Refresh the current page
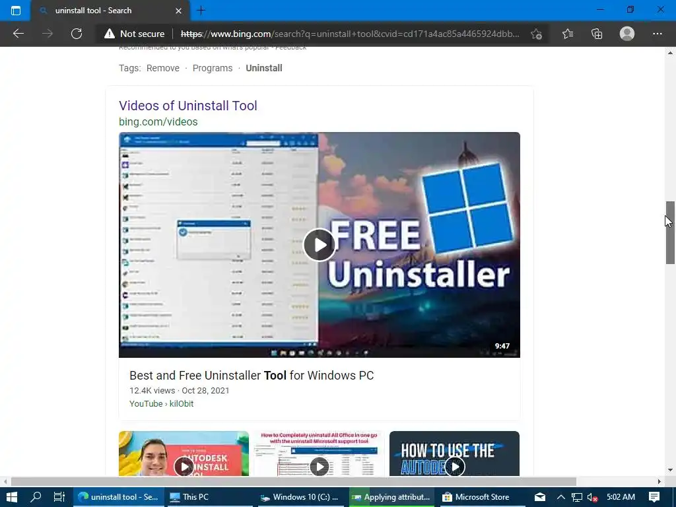The width and height of the screenshot is (676, 507). [x=77, y=34]
